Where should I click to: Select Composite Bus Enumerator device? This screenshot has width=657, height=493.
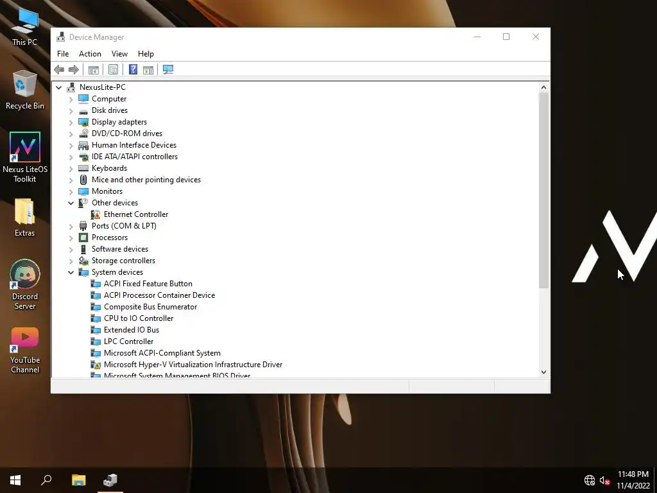pyautogui.click(x=150, y=307)
